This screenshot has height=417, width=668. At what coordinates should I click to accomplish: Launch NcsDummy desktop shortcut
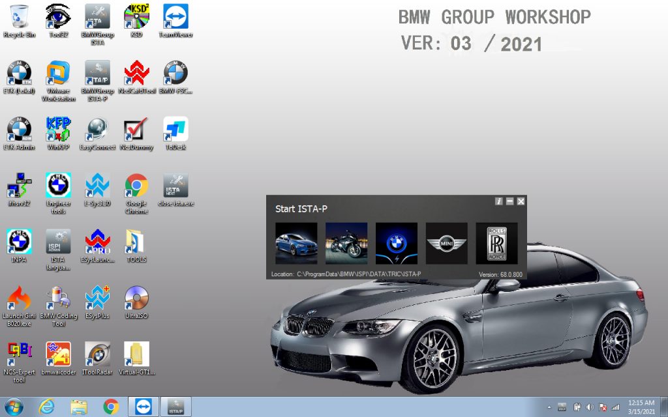[x=136, y=134]
